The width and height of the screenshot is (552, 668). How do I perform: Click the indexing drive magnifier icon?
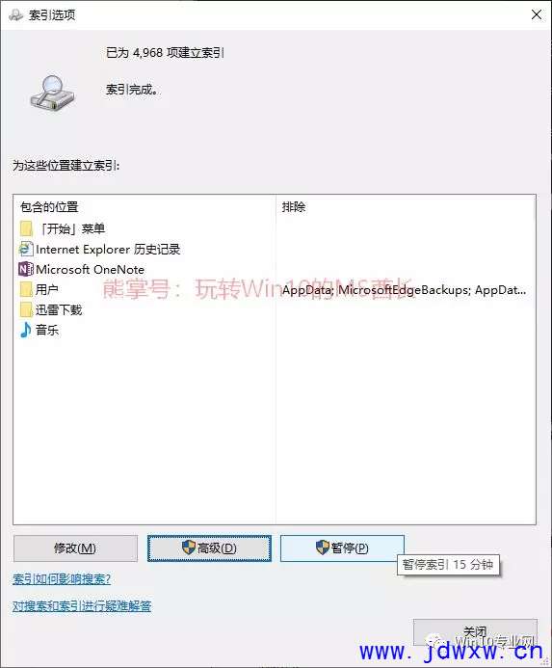click(52, 94)
